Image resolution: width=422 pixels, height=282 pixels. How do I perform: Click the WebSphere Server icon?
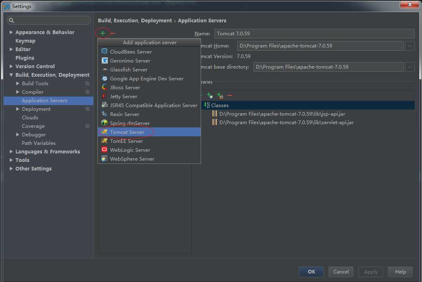[x=104, y=159]
